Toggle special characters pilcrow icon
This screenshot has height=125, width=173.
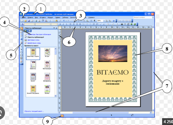(95, 21)
